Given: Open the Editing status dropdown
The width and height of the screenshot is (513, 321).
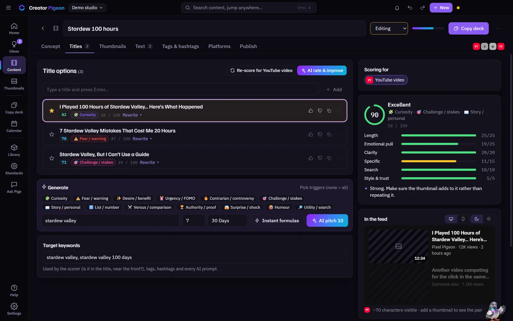Looking at the screenshot, I should pos(389,29).
